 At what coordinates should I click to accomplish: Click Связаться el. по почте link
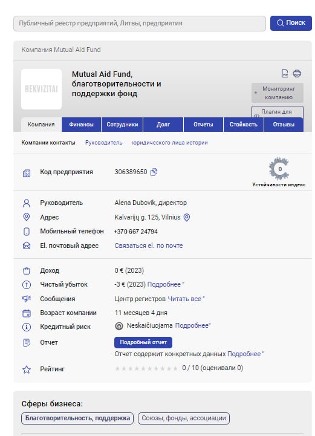149,246
